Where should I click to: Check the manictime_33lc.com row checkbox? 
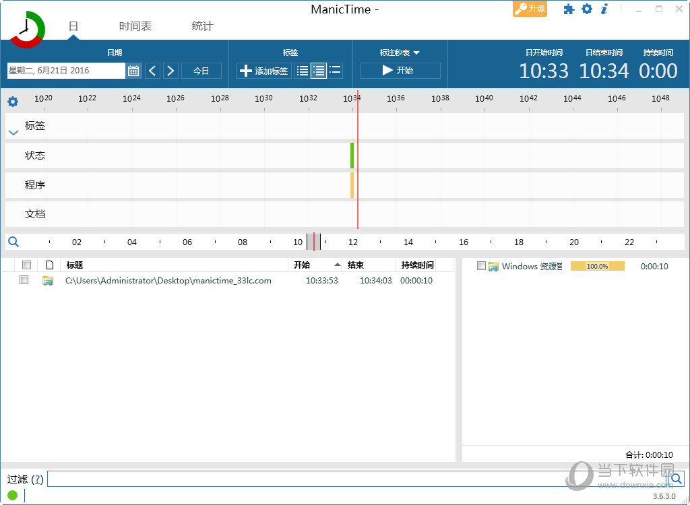coord(24,280)
